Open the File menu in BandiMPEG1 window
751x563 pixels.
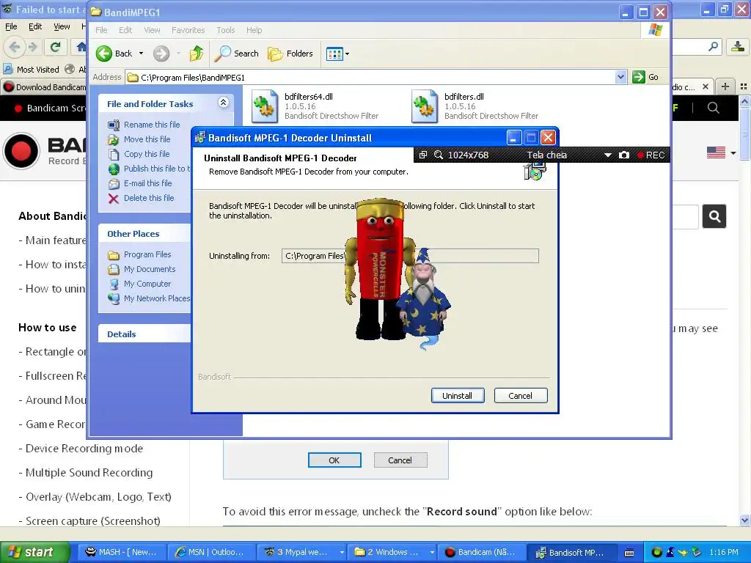[101, 30]
